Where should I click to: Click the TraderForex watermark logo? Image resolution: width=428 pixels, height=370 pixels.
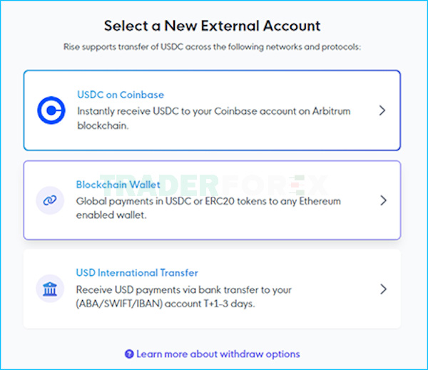tap(215, 185)
